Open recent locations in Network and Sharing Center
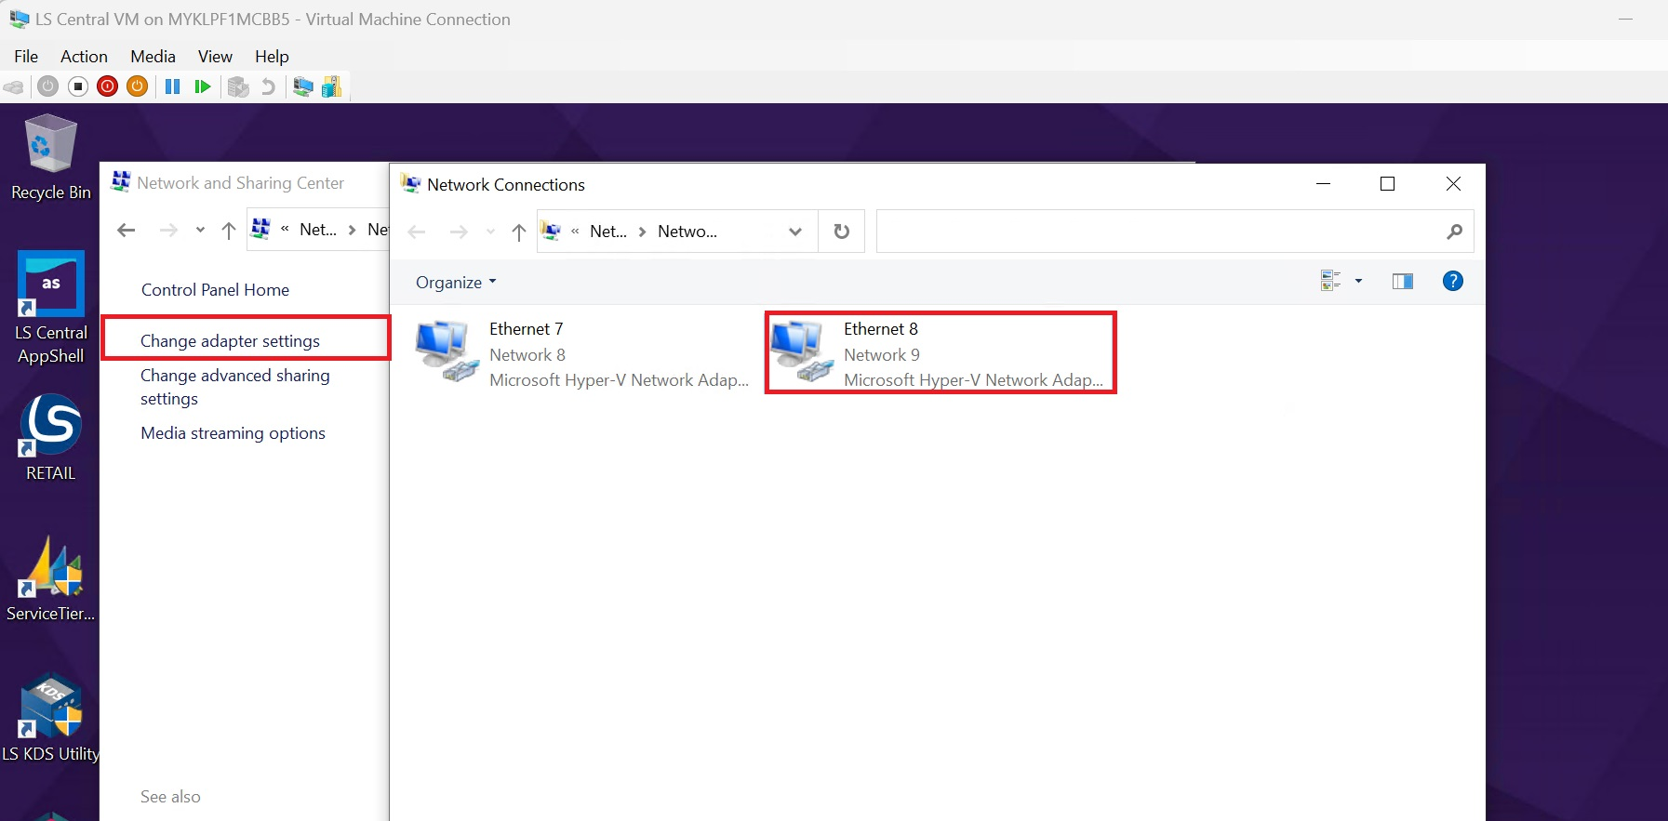 [x=200, y=230]
